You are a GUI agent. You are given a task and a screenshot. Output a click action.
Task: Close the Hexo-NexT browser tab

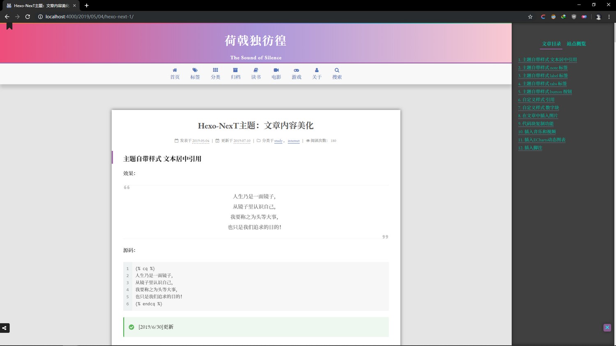[x=74, y=6]
